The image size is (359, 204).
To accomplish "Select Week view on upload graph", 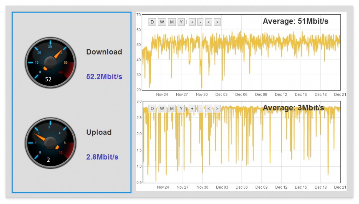I will (x=162, y=108).
